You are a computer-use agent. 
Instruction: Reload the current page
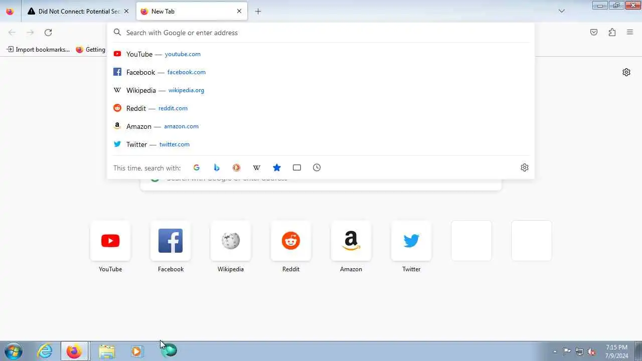coord(48,33)
